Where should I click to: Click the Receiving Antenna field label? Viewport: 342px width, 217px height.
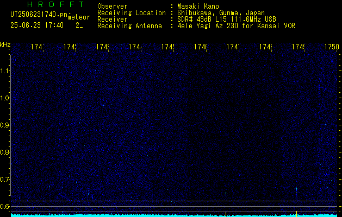click(x=129, y=26)
